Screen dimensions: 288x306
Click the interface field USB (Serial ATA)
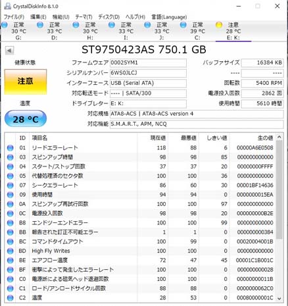pos(148,83)
